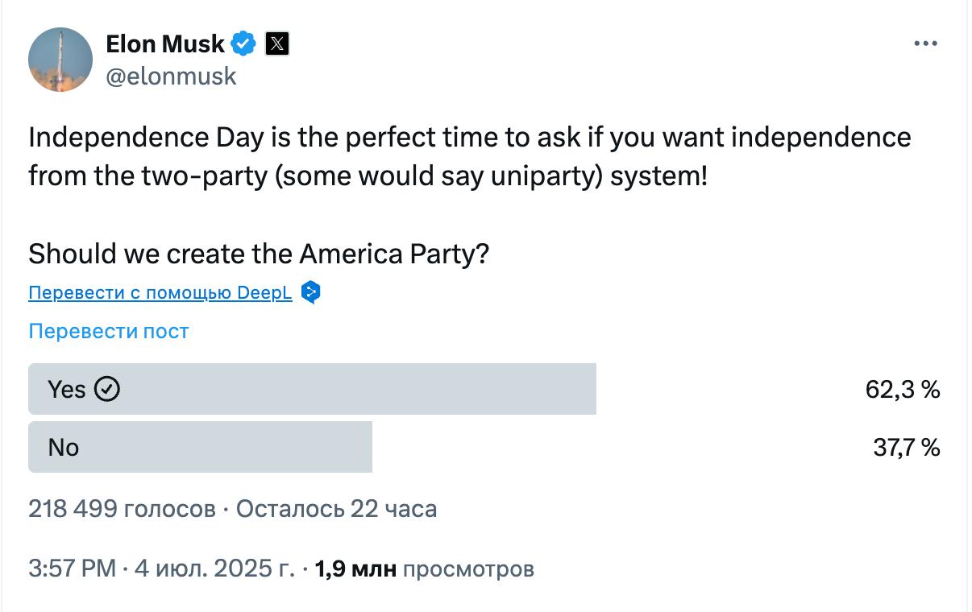The height and width of the screenshot is (612, 972).
Task: Open the @elonmusk handle link
Action: 171,76
